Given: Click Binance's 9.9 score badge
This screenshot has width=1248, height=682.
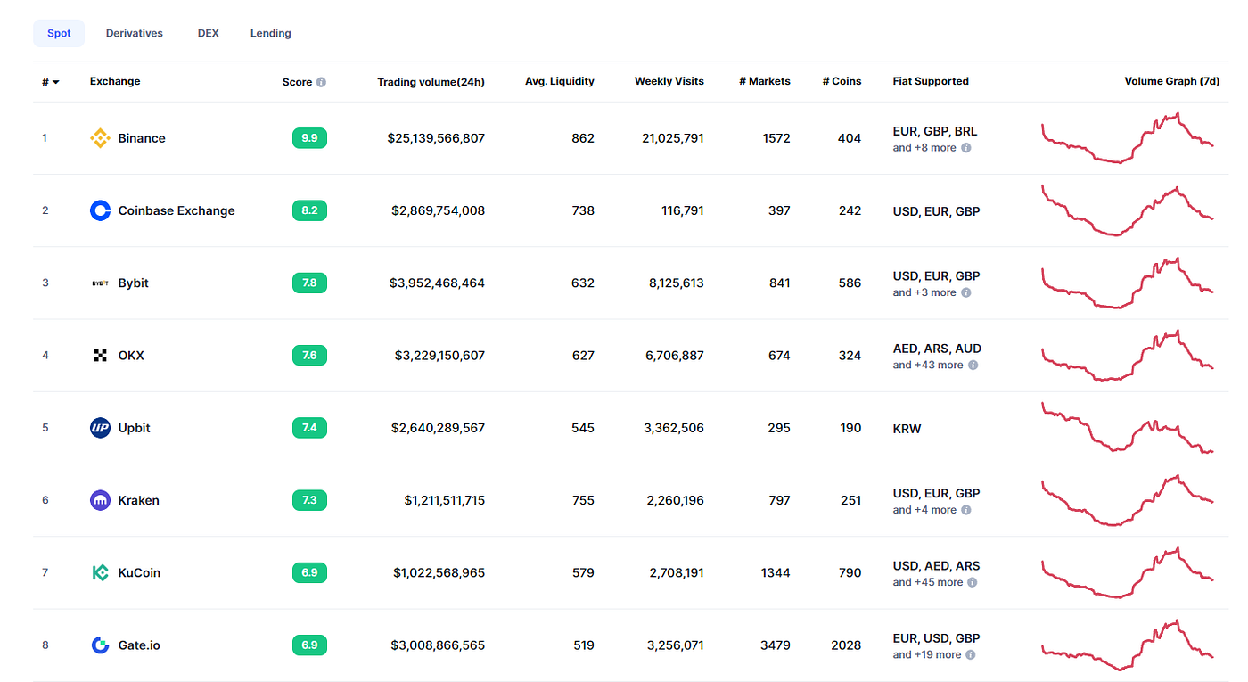Looking at the screenshot, I should point(309,138).
